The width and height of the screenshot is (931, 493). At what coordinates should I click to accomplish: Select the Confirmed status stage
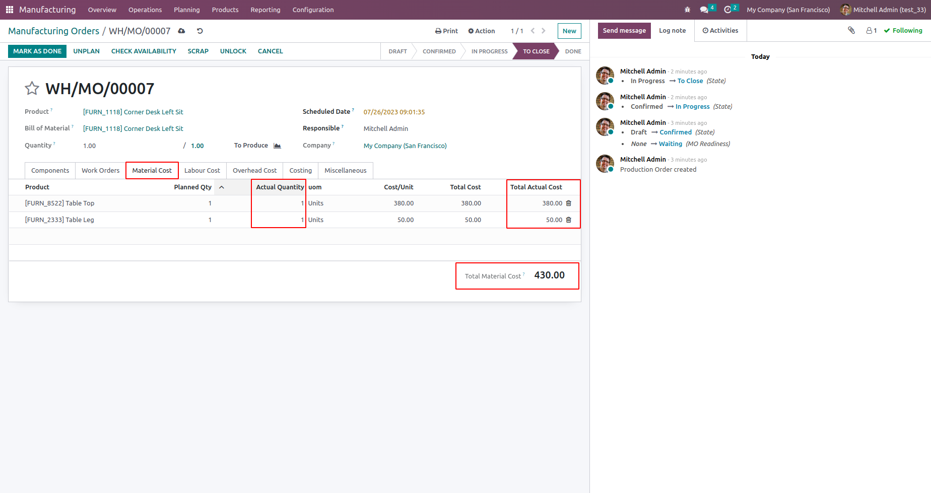tap(439, 51)
